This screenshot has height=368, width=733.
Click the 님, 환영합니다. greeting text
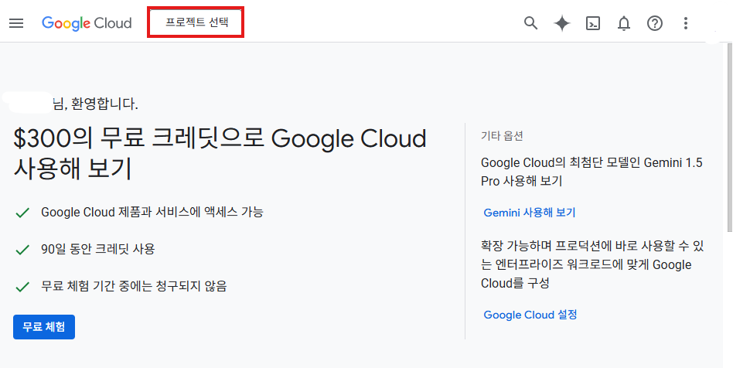coord(97,104)
